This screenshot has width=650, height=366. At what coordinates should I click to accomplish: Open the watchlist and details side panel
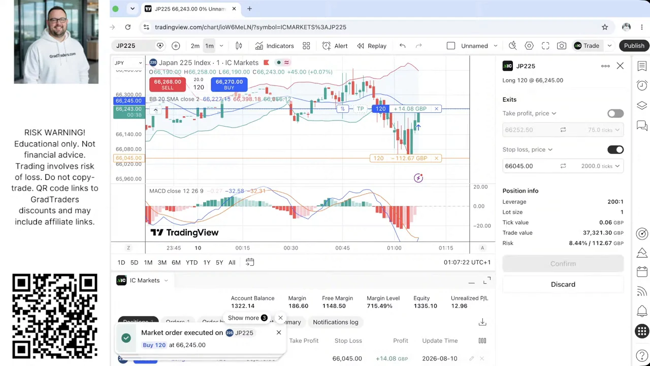point(642,66)
